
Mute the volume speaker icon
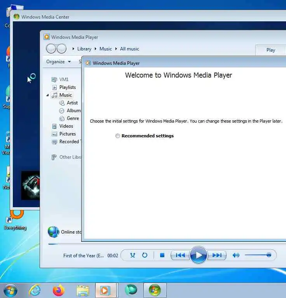click(236, 255)
